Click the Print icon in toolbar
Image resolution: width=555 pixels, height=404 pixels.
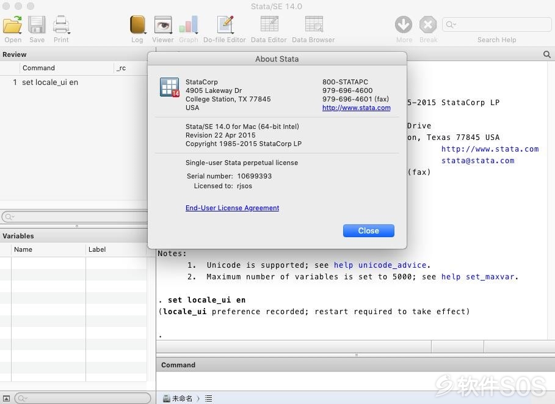click(61, 25)
